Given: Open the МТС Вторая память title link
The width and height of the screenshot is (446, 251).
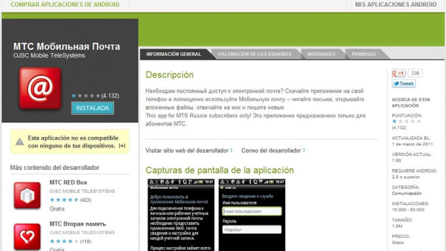Looking at the screenshot, I should coord(78,224).
